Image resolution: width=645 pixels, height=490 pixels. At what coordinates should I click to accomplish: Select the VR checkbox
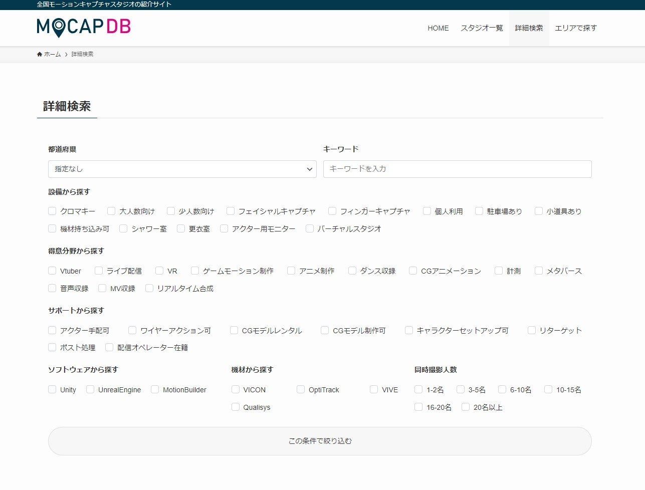[159, 271]
